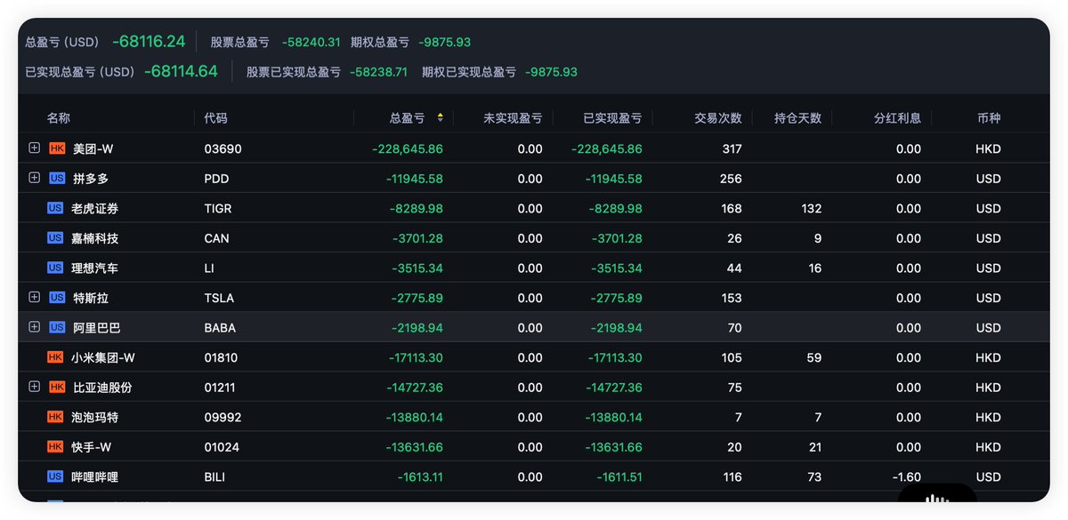Select the 快手-W stock name
The image size is (1068, 520).
pyautogui.click(x=90, y=447)
